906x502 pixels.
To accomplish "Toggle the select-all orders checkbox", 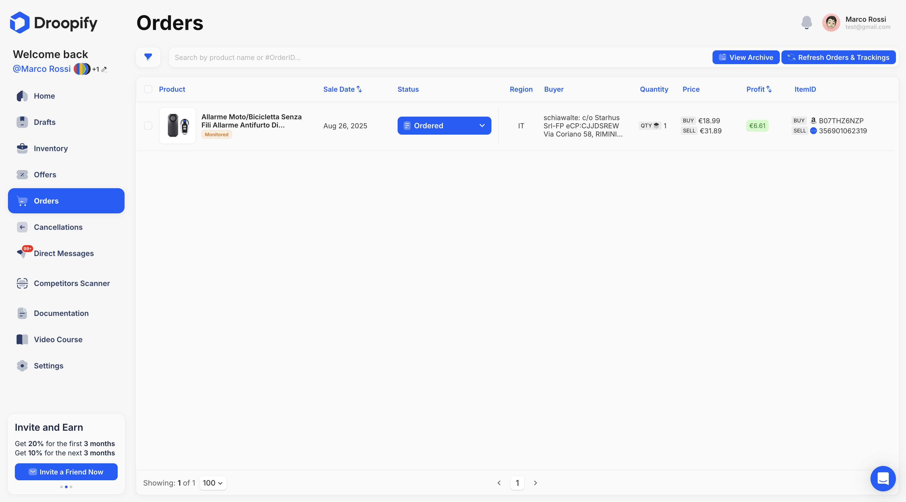I will pyautogui.click(x=148, y=89).
